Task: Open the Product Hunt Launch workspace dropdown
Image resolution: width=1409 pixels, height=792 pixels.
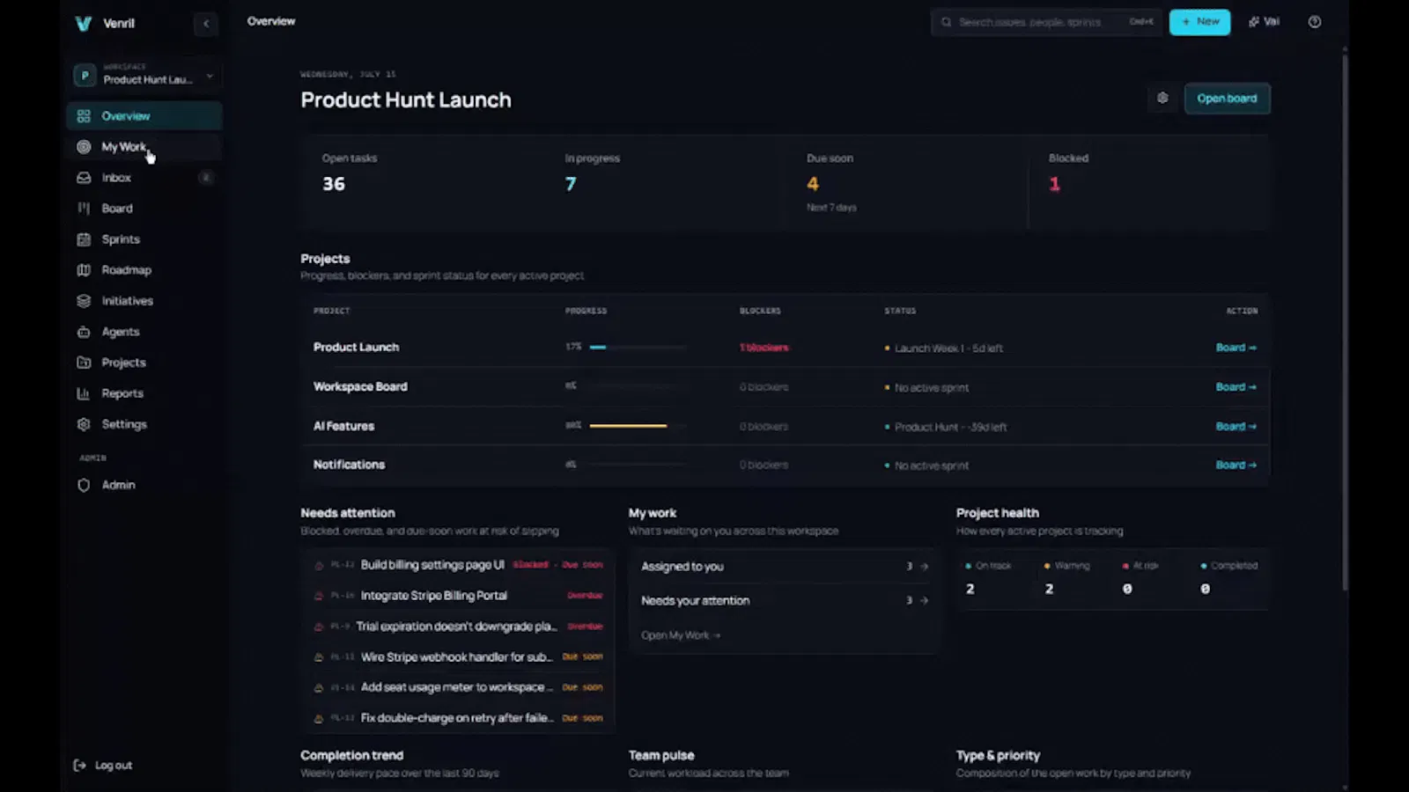Action: [145, 75]
